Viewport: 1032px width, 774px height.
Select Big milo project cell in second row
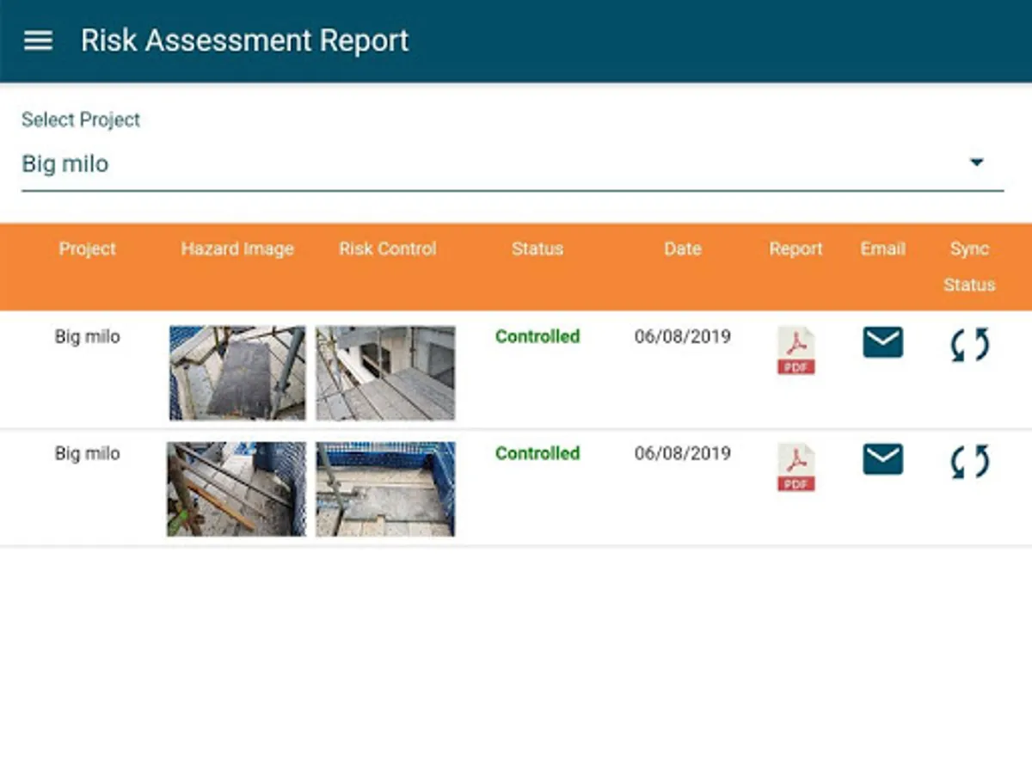pyautogui.click(x=87, y=453)
